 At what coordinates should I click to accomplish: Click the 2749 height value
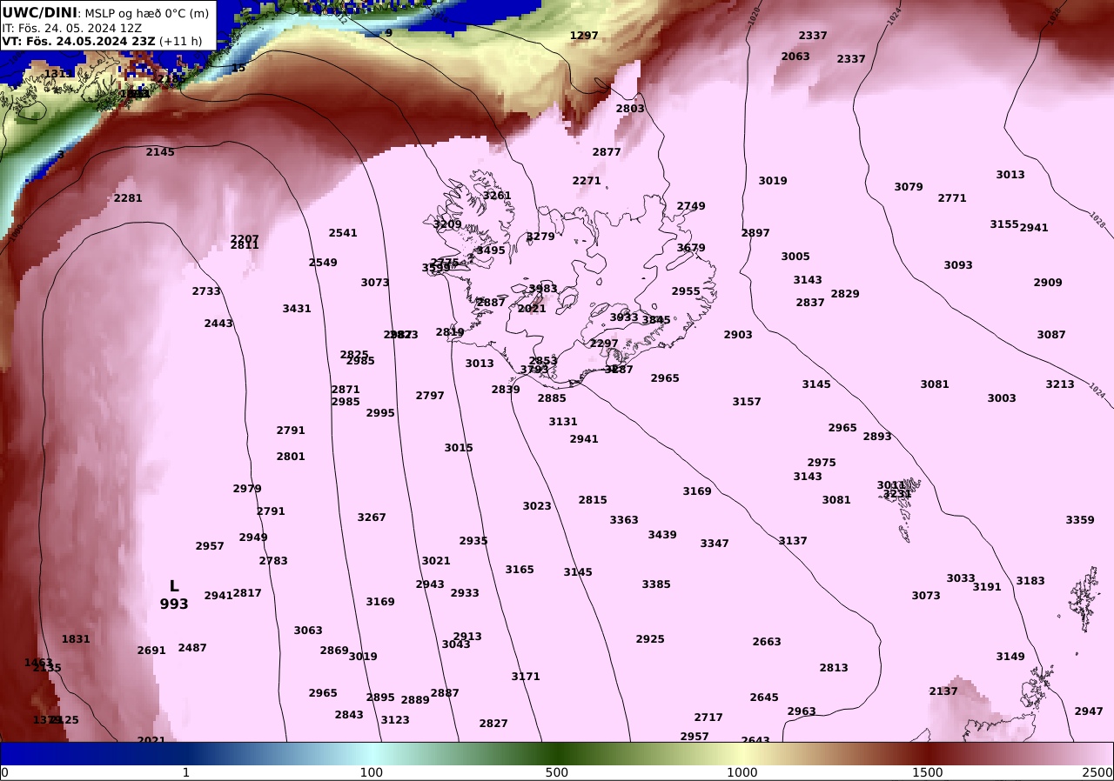click(691, 206)
